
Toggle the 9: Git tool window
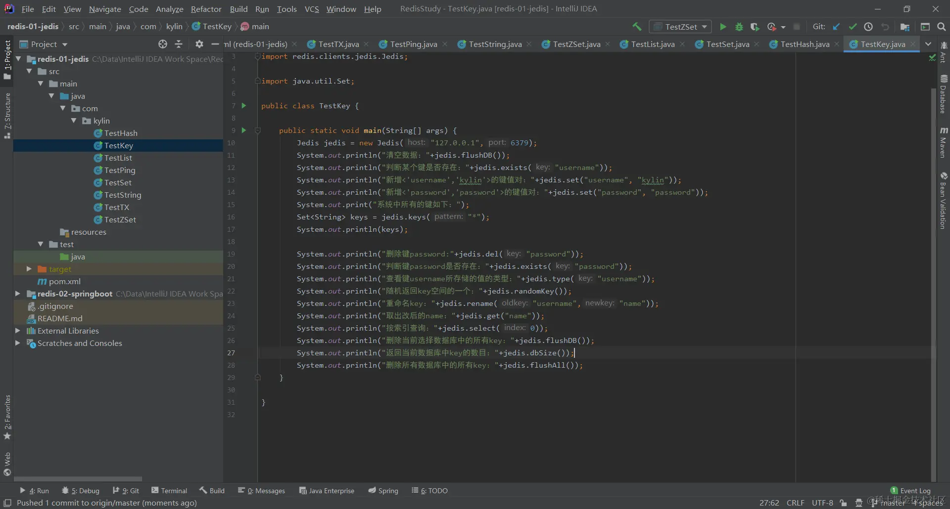click(126, 491)
